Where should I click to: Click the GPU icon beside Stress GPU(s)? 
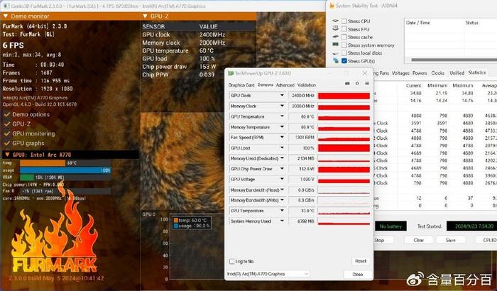point(335,60)
